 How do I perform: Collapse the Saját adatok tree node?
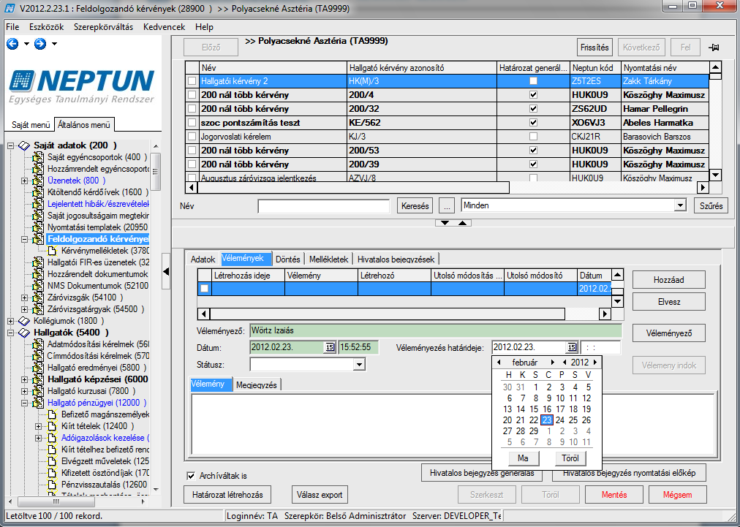pos(10,145)
